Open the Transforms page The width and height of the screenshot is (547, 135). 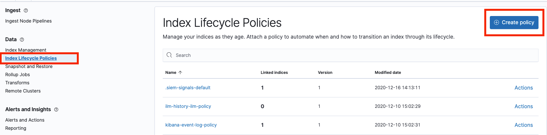point(17,83)
